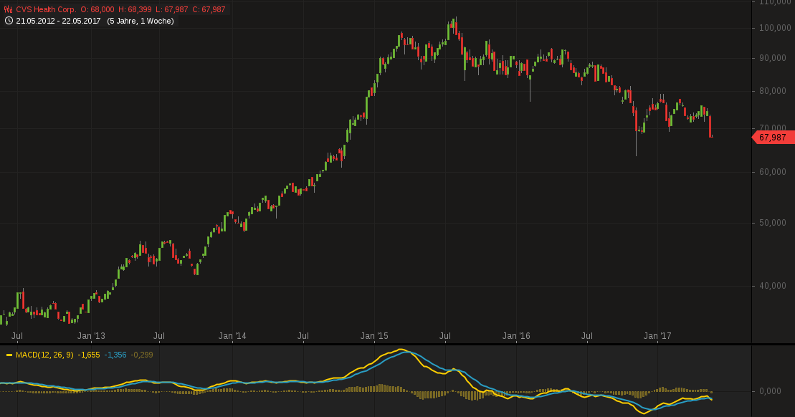Click the clock icon beside date range

point(9,21)
